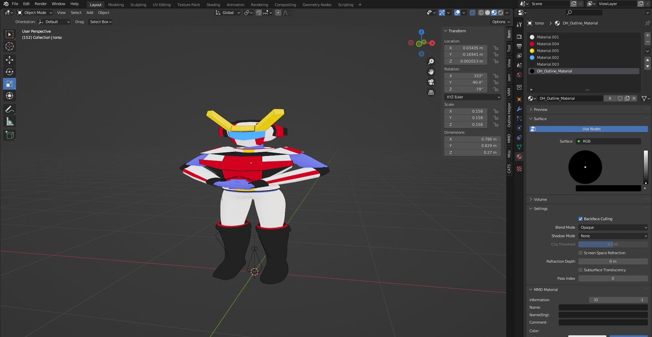The image size is (652, 337).
Task: Open the Orientation Default dropdown
Action: (54, 22)
